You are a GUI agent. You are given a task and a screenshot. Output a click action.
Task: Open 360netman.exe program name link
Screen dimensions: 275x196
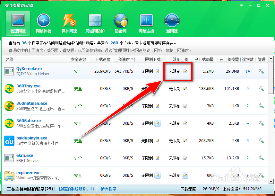pyautogui.click(x=32, y=103)
